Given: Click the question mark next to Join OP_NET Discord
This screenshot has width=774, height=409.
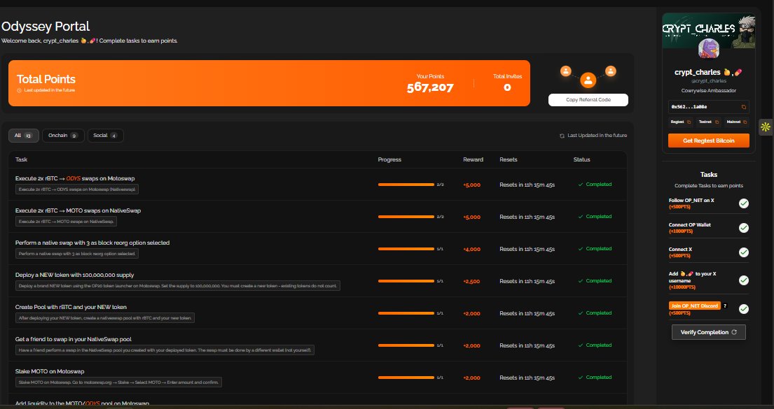Looking at the screenshot, I should tap(725, 306).
